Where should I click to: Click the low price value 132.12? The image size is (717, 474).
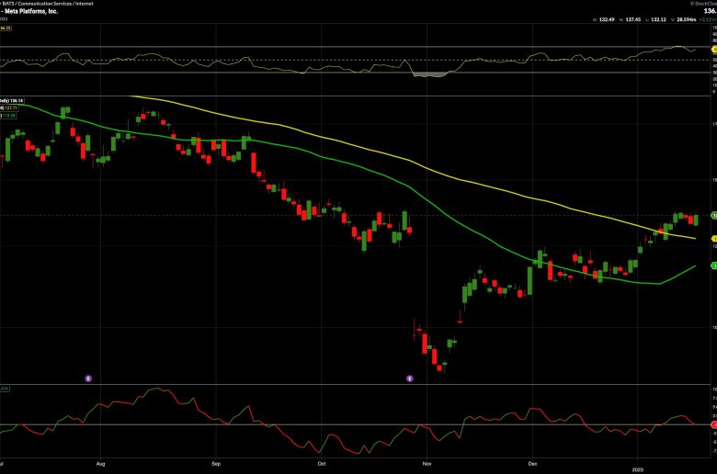pos(658,19)
